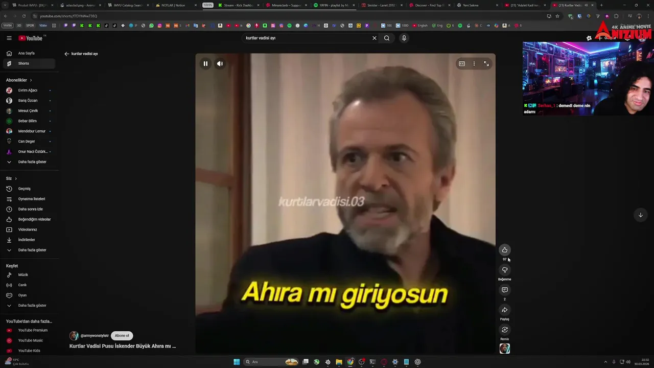The width and height of the screenshot is (654, 368).
Task: Dislike the Short with thumbs-down
Action: click(504, 270)
